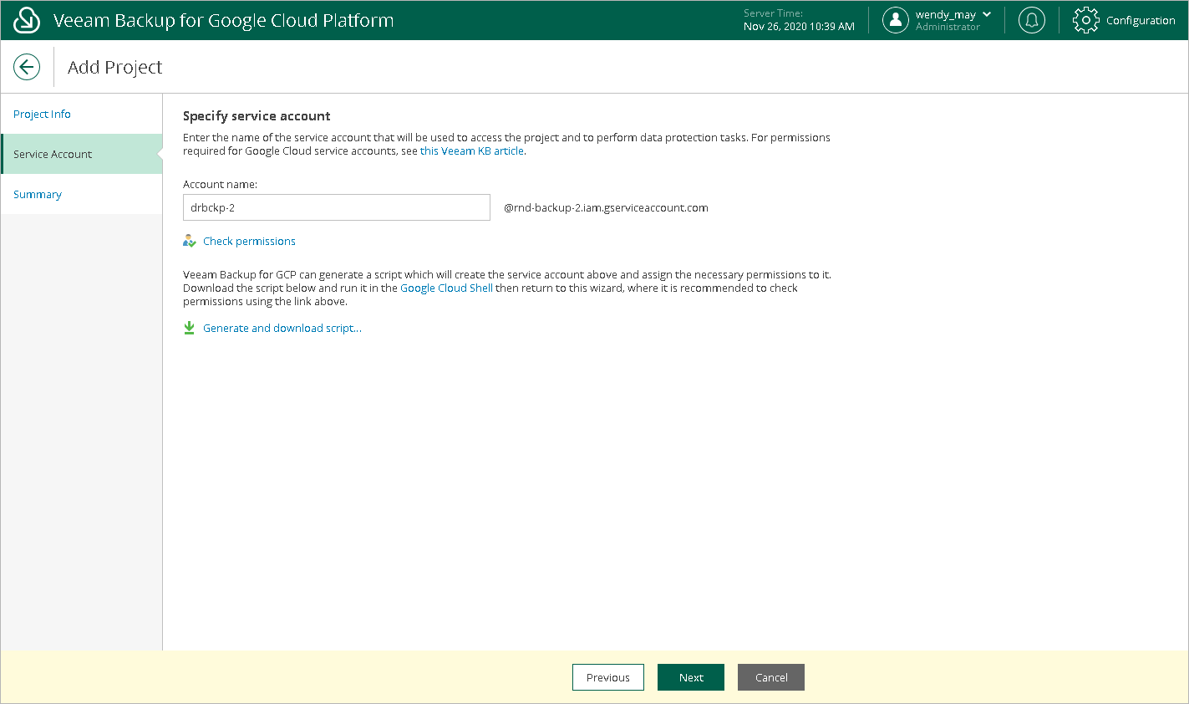Click the Account name input field

coord(336,207)
